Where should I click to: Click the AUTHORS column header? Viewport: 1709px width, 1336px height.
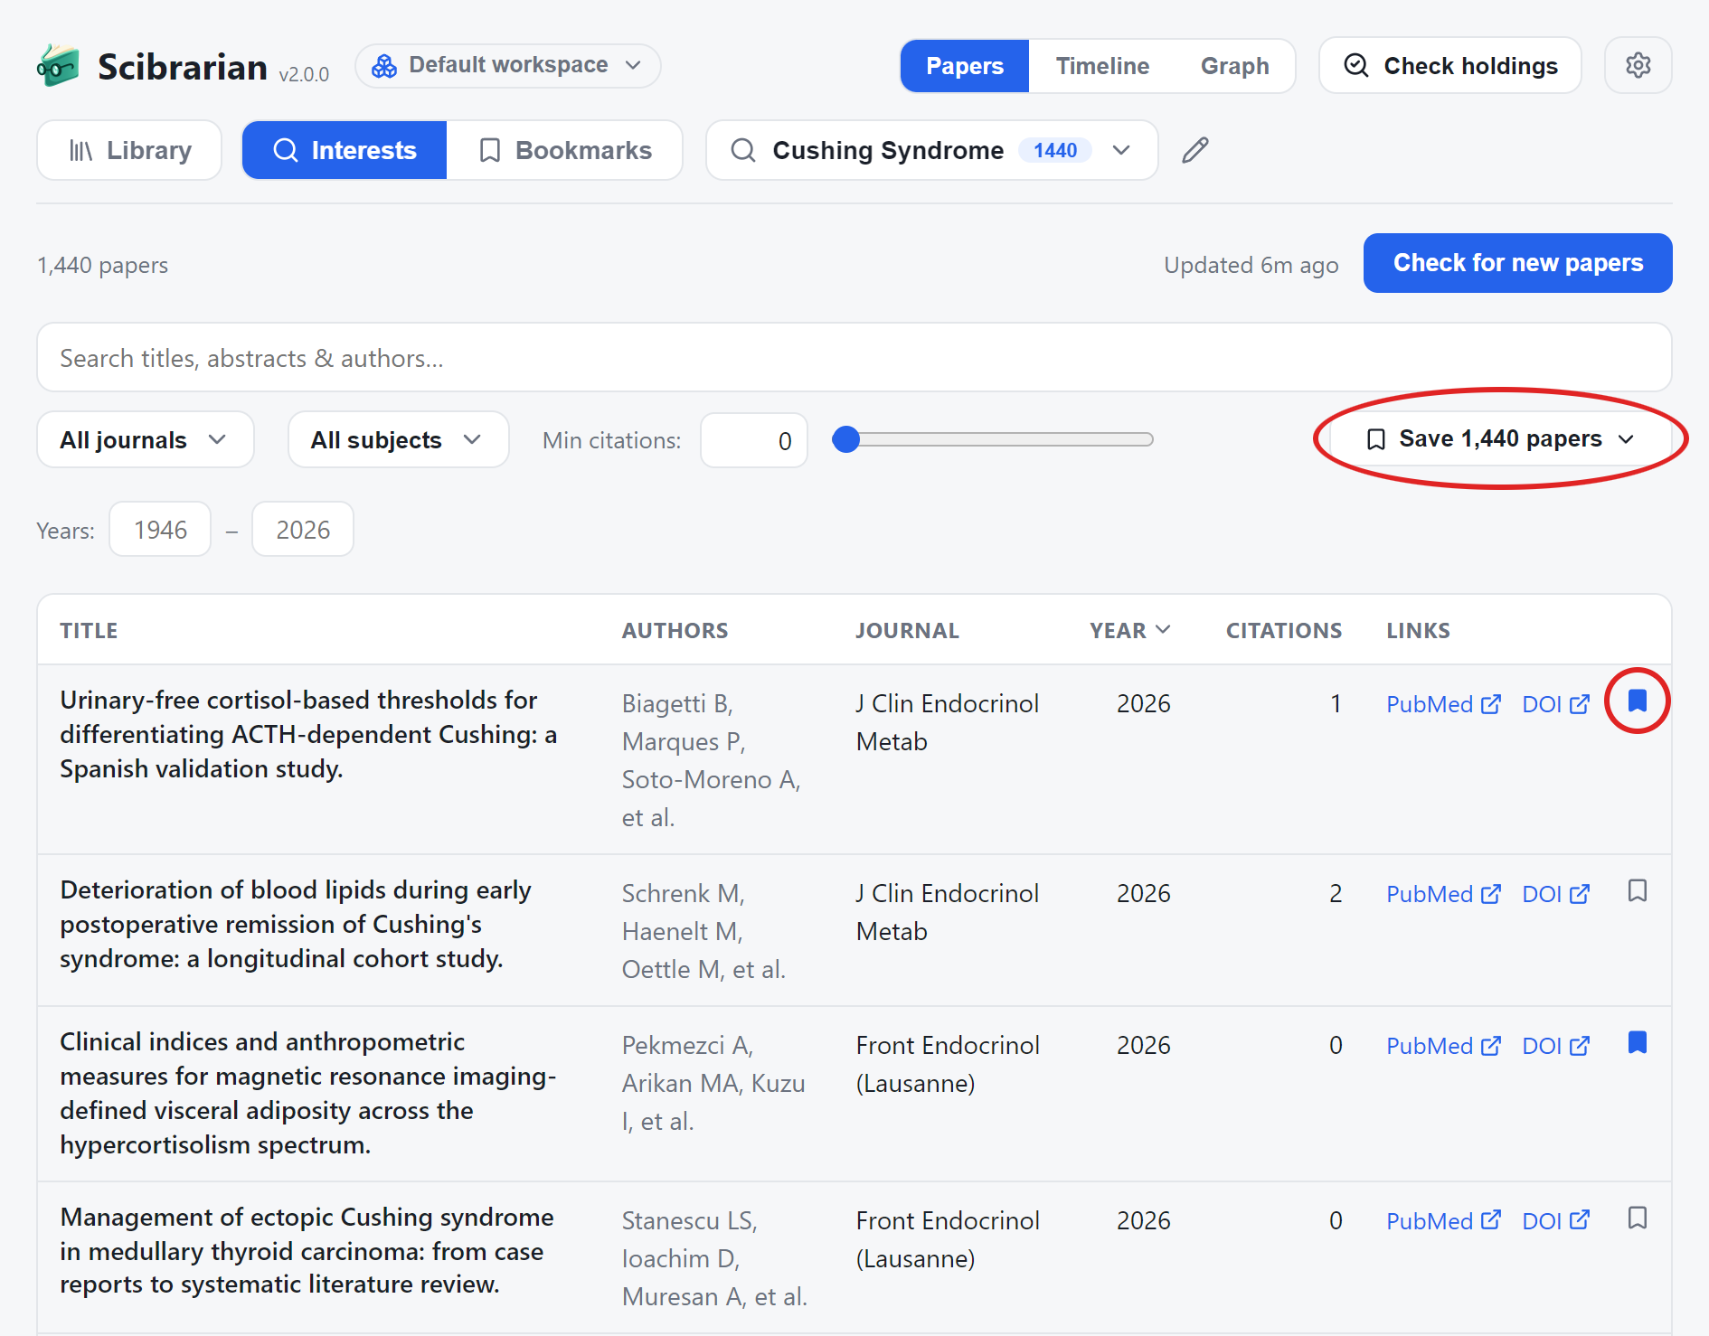[x=675, y=630]
